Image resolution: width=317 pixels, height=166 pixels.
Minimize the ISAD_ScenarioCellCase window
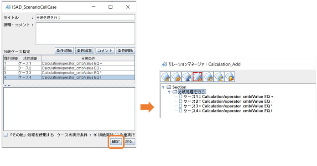point(94,7)
